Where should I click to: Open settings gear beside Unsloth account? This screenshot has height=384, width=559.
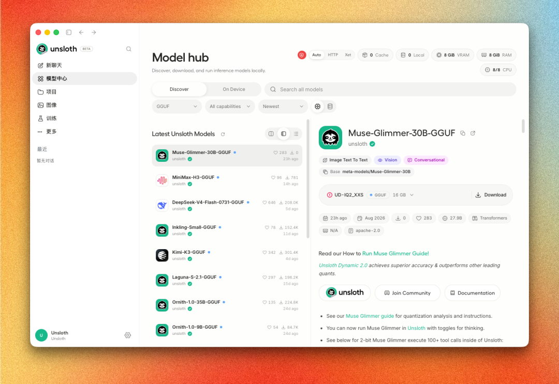(128, 335)
